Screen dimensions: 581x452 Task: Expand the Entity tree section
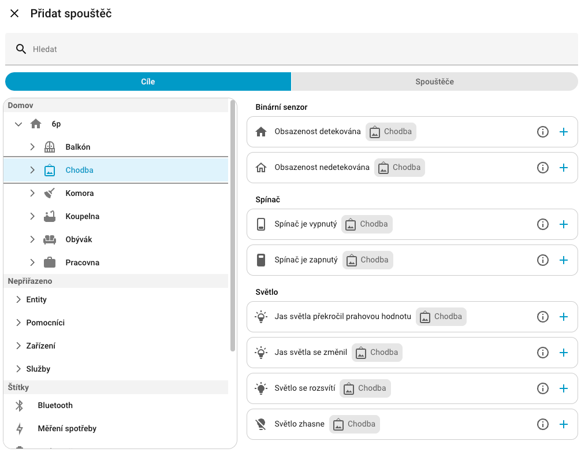coord(18,299)
